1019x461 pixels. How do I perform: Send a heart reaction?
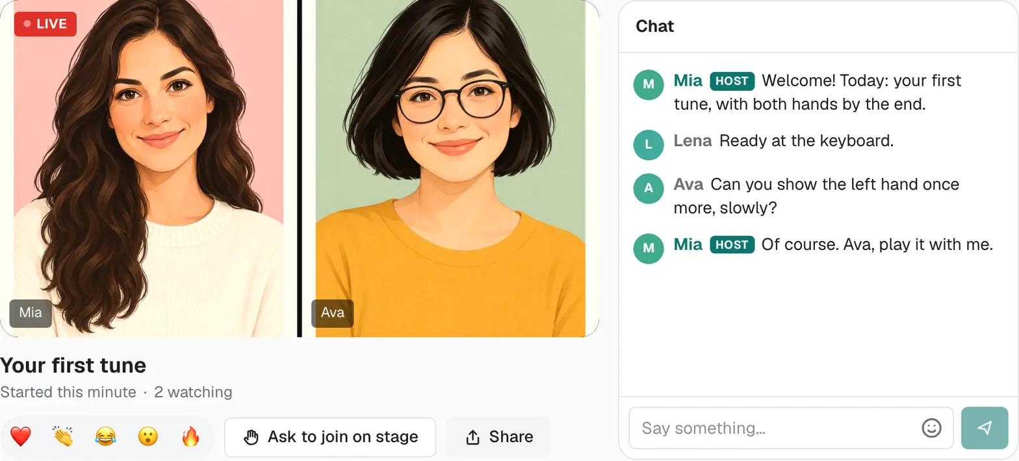(21, 436)
